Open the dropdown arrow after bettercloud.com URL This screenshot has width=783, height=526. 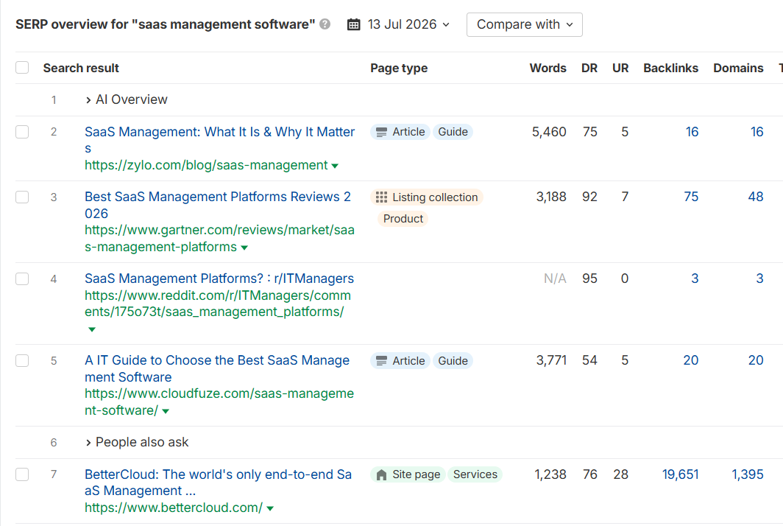click(270, 508)
